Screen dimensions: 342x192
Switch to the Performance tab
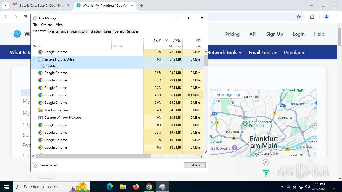pos(59,31)
